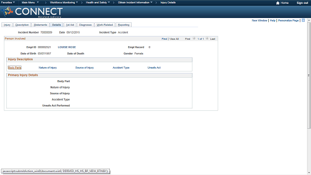The width and height of the screenshot is (311, 175).
Task: Open the Favorites dropdown menu
Action: click(8, 2)
